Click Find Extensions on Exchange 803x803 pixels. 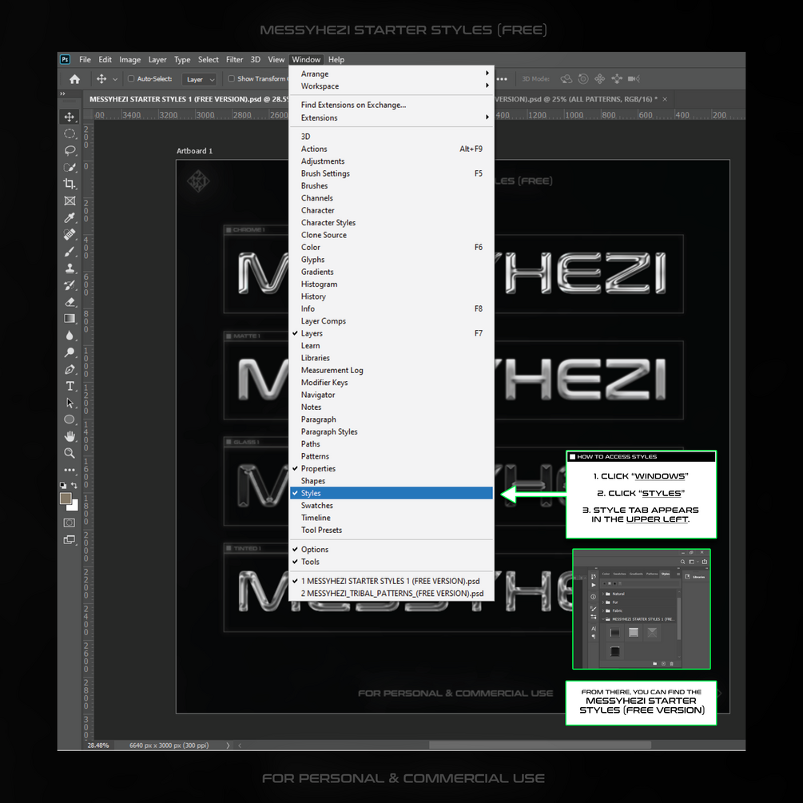[x=392, y=105]
